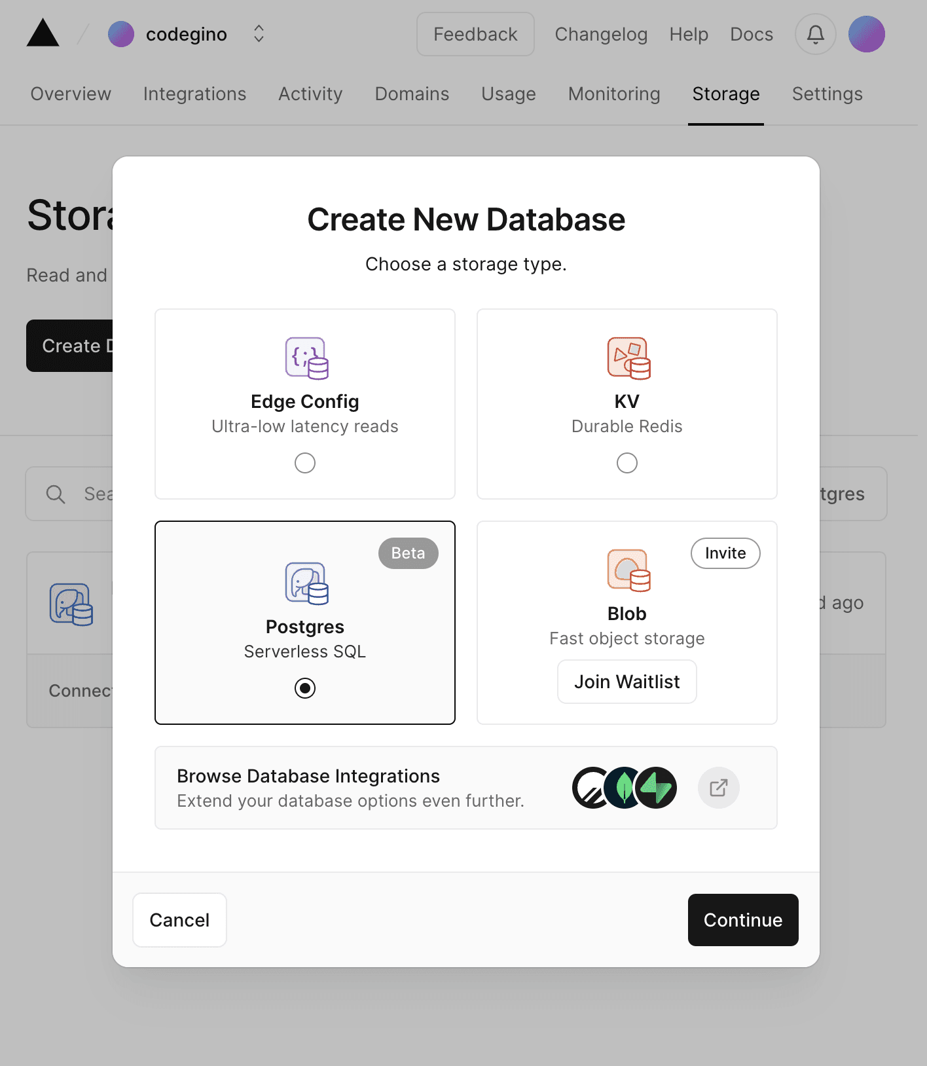Open the Feedback button
927x1066 pixels.
(475, 34)
